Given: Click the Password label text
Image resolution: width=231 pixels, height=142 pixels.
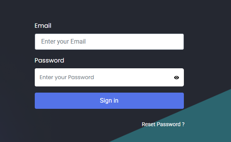Looking at the screenshot, I should pos(49,60).
